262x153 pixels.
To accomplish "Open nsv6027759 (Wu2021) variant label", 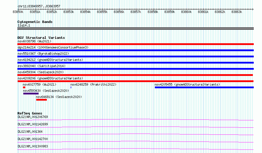I will [39, 84].
